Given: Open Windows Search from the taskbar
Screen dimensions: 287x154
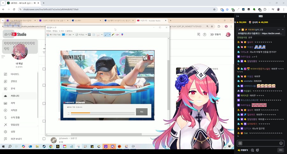Looking at the screenshot, I should point(10,146).
